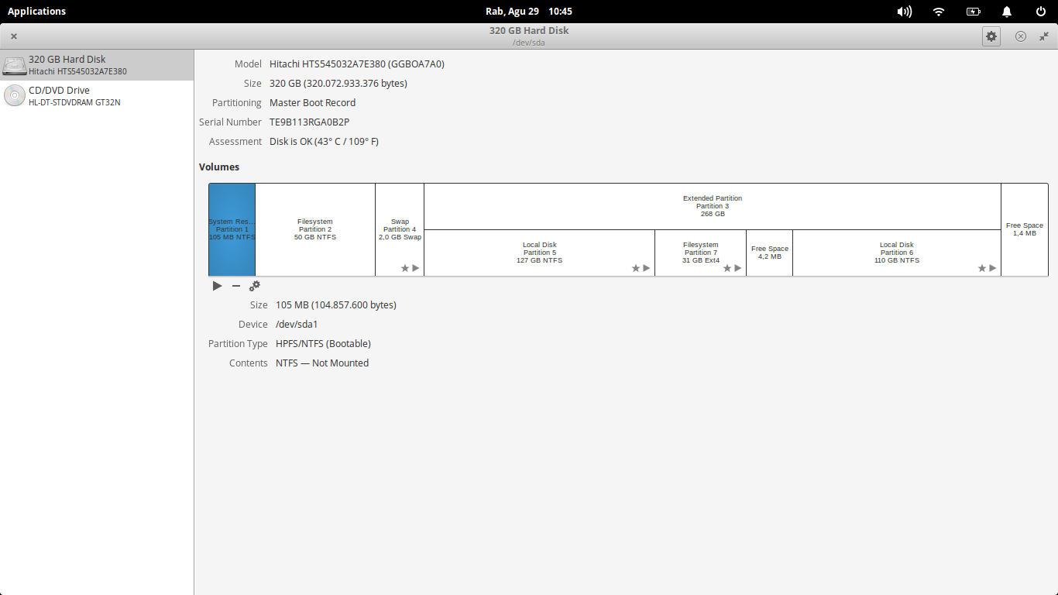Select the 50 GB NTFS Partition 2
Screen dimensions: 1058x595
(315, 229)
